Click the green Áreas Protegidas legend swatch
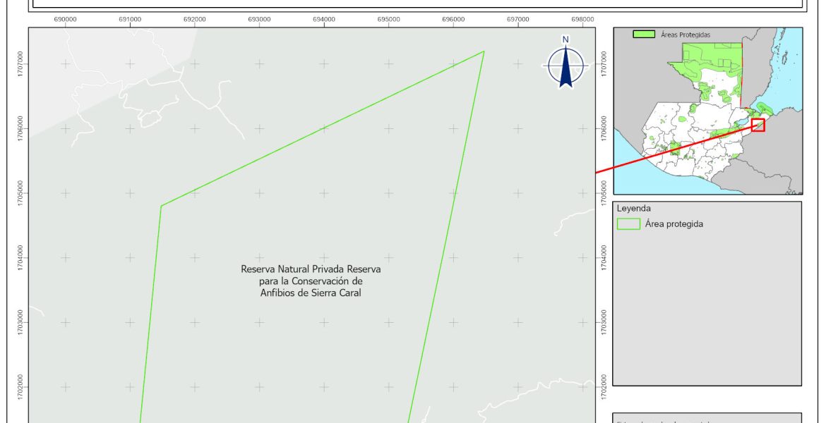The width and height of the screenshot is (826, 423). (x=643, y=34)
